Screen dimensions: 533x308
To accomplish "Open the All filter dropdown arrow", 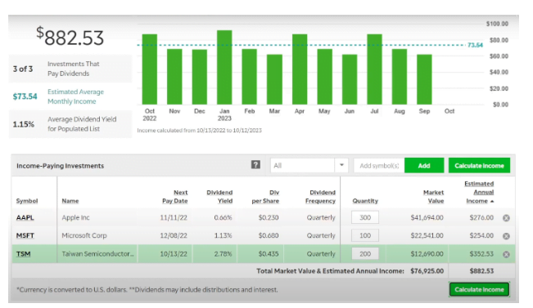I will pos(341,166).
